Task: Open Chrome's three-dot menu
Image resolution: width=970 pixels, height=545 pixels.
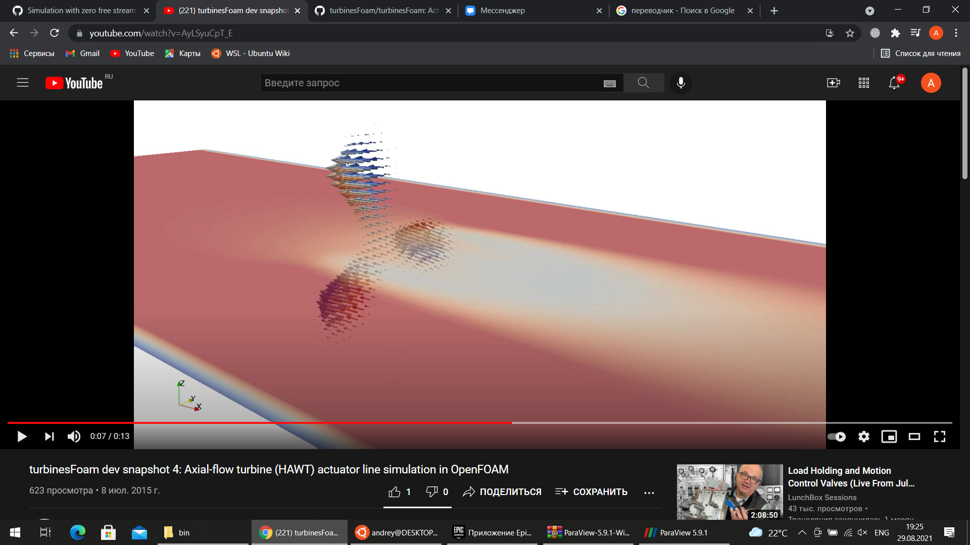Action: point(956,33)
